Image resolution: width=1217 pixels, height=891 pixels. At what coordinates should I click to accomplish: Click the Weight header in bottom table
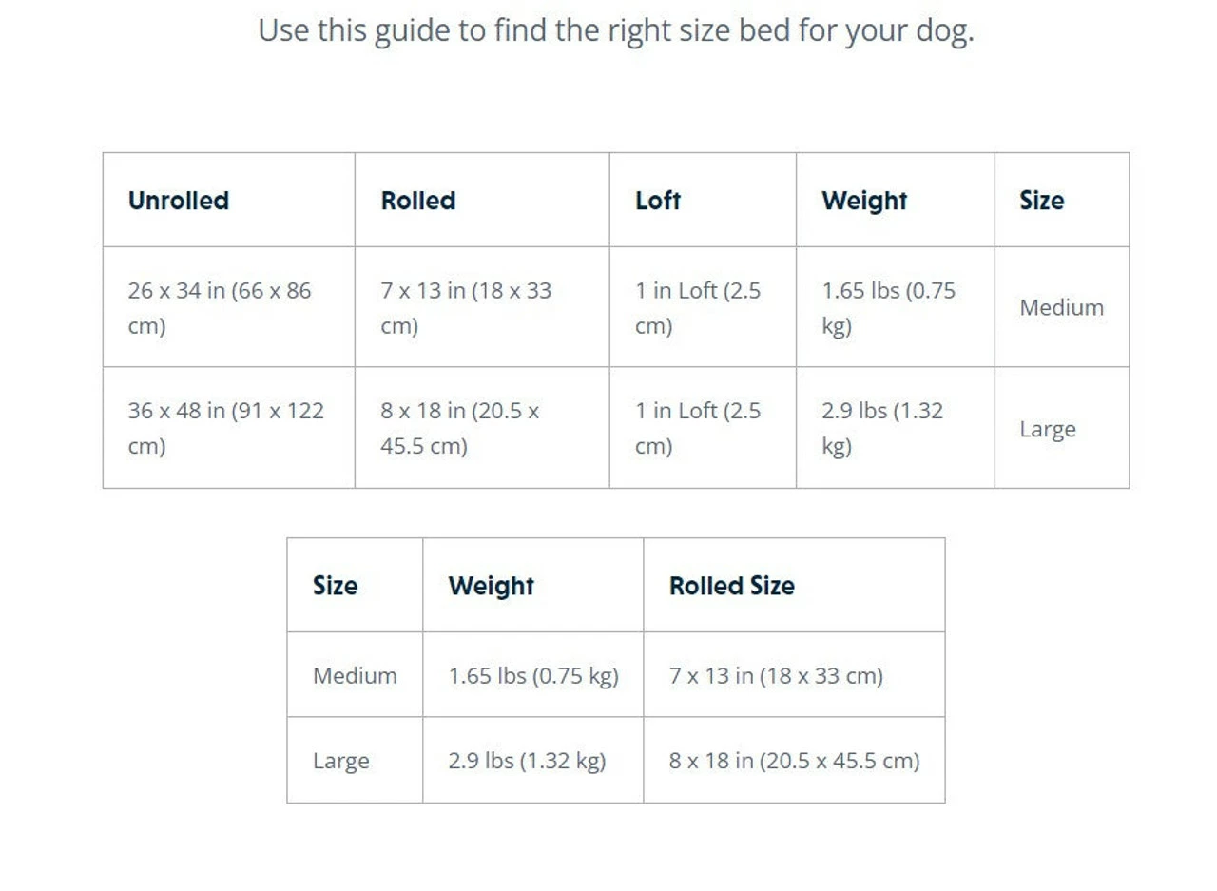[491, 586]
